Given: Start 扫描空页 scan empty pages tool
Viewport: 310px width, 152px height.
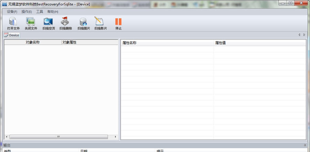Looking at the screenshot, I should click(x=49, y=24).
